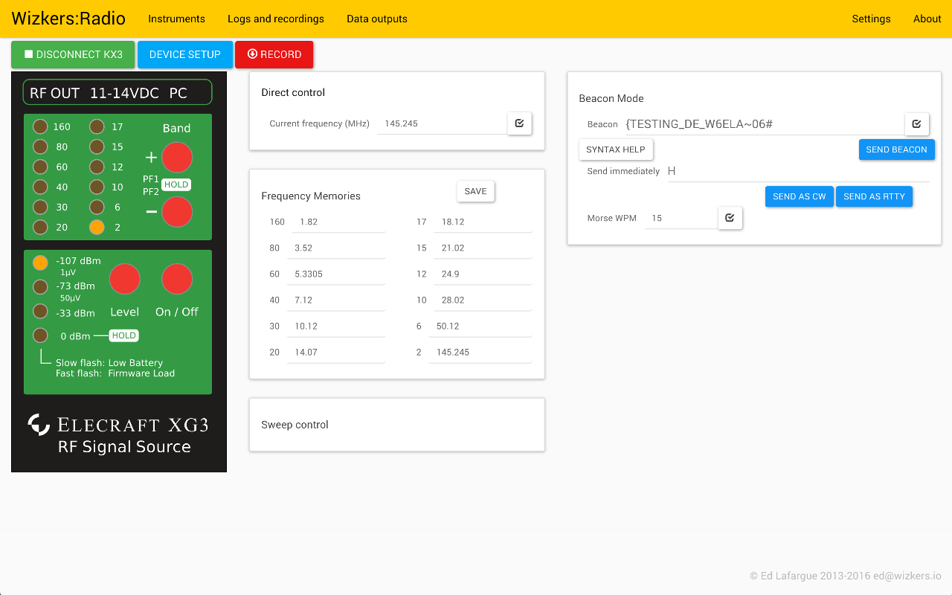Edit the 17 memory frequency field
The width and height of the screenshot is (952, 595).
(x=483, y=222)
